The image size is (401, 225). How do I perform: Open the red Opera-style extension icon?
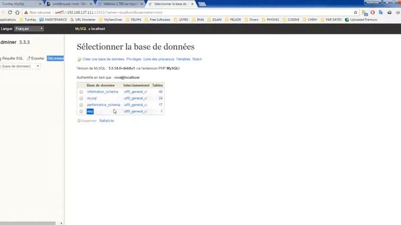(x=373, y=12)
